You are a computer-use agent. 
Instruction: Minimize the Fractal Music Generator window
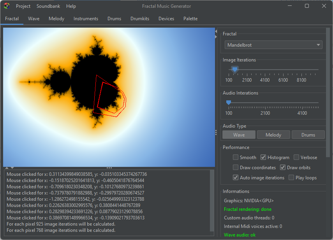click(290, 6)
